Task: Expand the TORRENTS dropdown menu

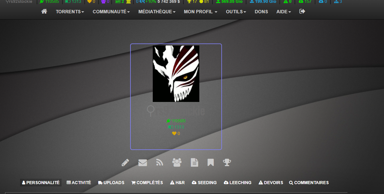Action: click(x=70, y=12)
